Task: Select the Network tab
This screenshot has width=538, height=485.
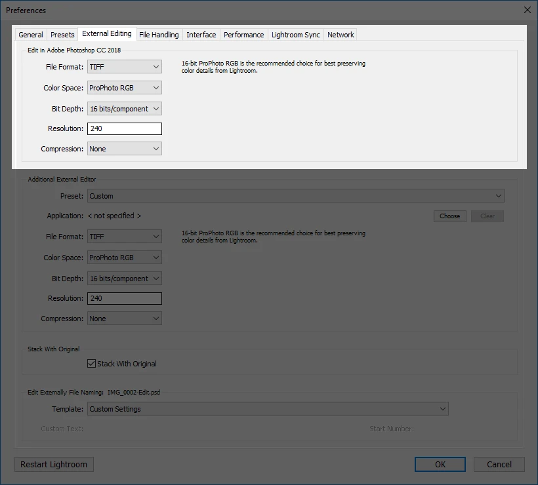Action: tap(341, 35)
